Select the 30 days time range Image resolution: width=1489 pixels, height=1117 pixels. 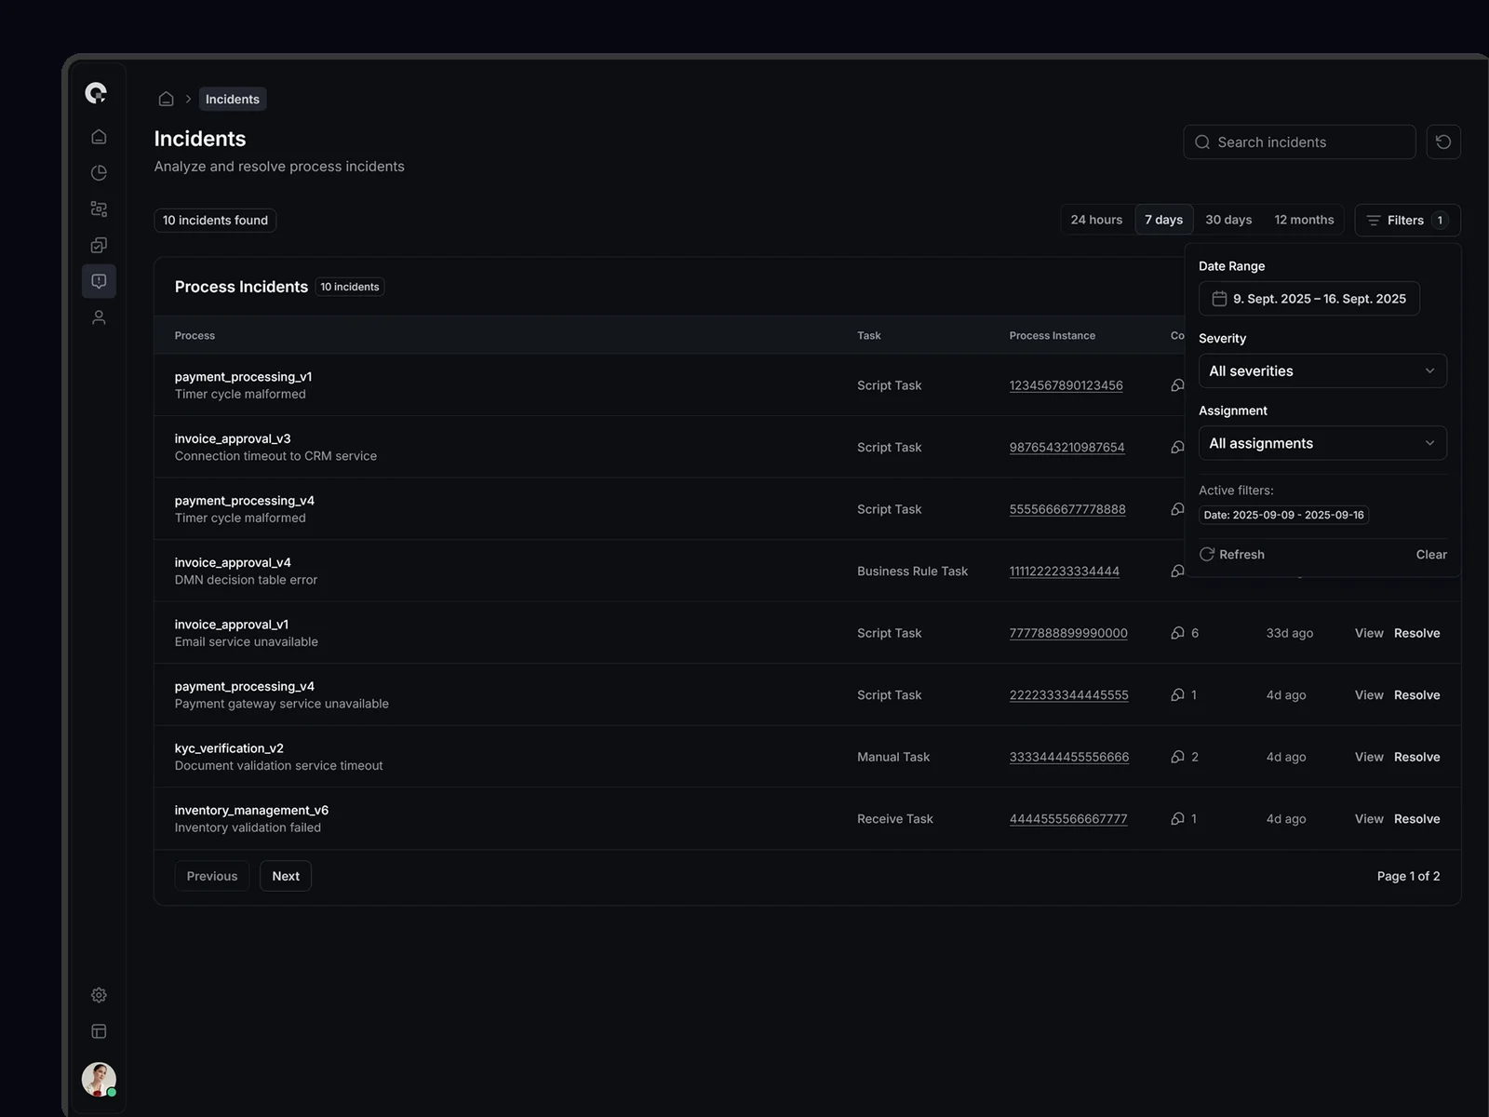pyautogui.click(x=1227, y=221)
